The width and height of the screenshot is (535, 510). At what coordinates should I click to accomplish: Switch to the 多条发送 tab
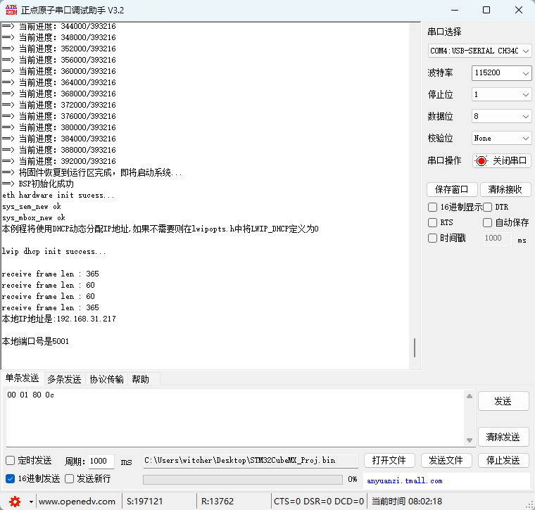tap(64, 379)
